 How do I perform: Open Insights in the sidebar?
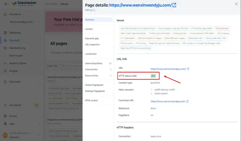[x=14, y=71]
